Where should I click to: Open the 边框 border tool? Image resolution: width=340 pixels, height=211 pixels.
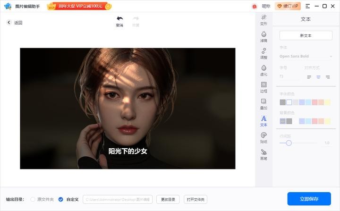[x=263, y=87]
